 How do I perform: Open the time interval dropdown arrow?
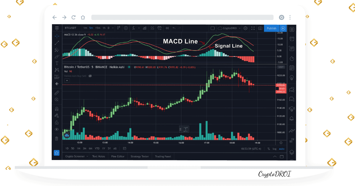point(113,28)
